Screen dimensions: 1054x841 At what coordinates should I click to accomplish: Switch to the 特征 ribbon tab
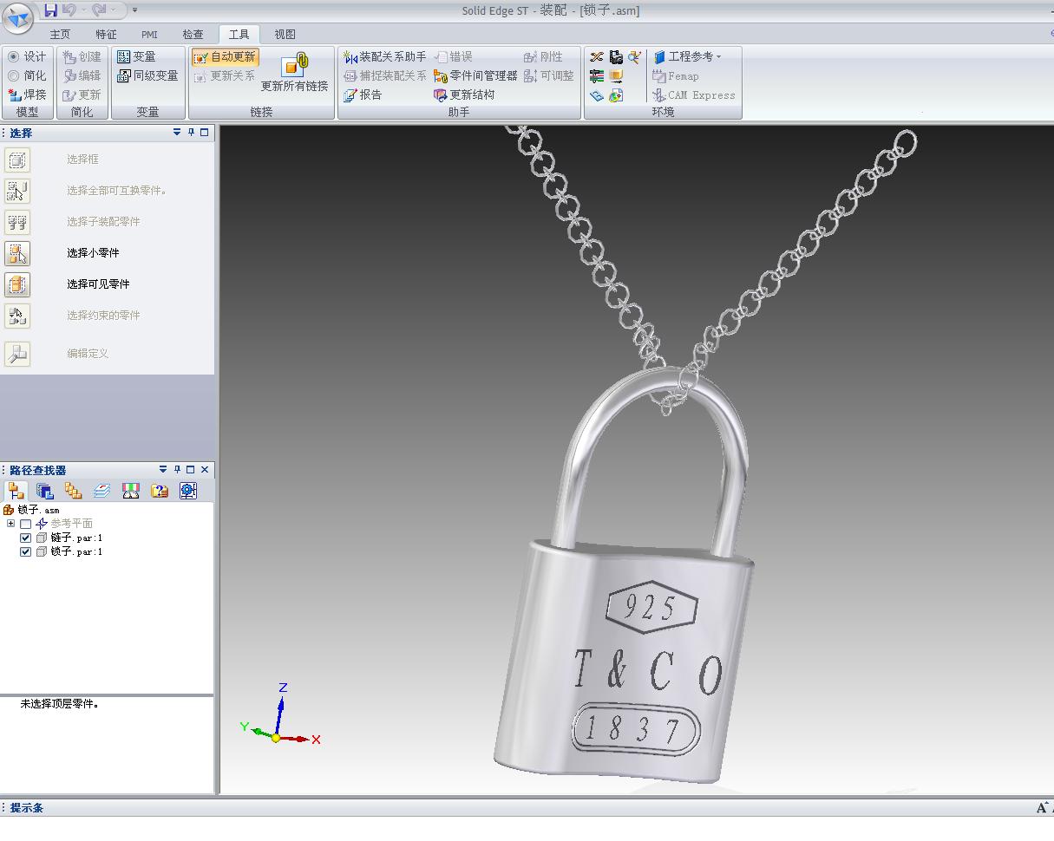point(106,35)
